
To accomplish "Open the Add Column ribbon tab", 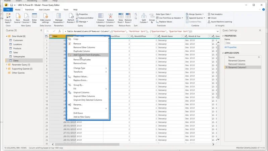I will click(44, 10).
